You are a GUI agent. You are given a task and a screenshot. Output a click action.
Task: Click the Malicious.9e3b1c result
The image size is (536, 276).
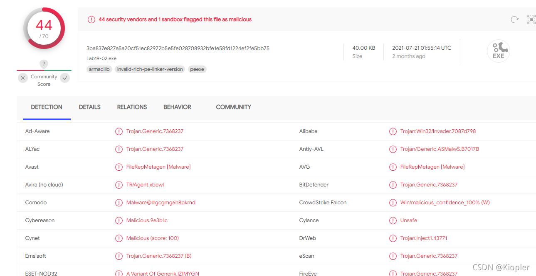point(147,220)
